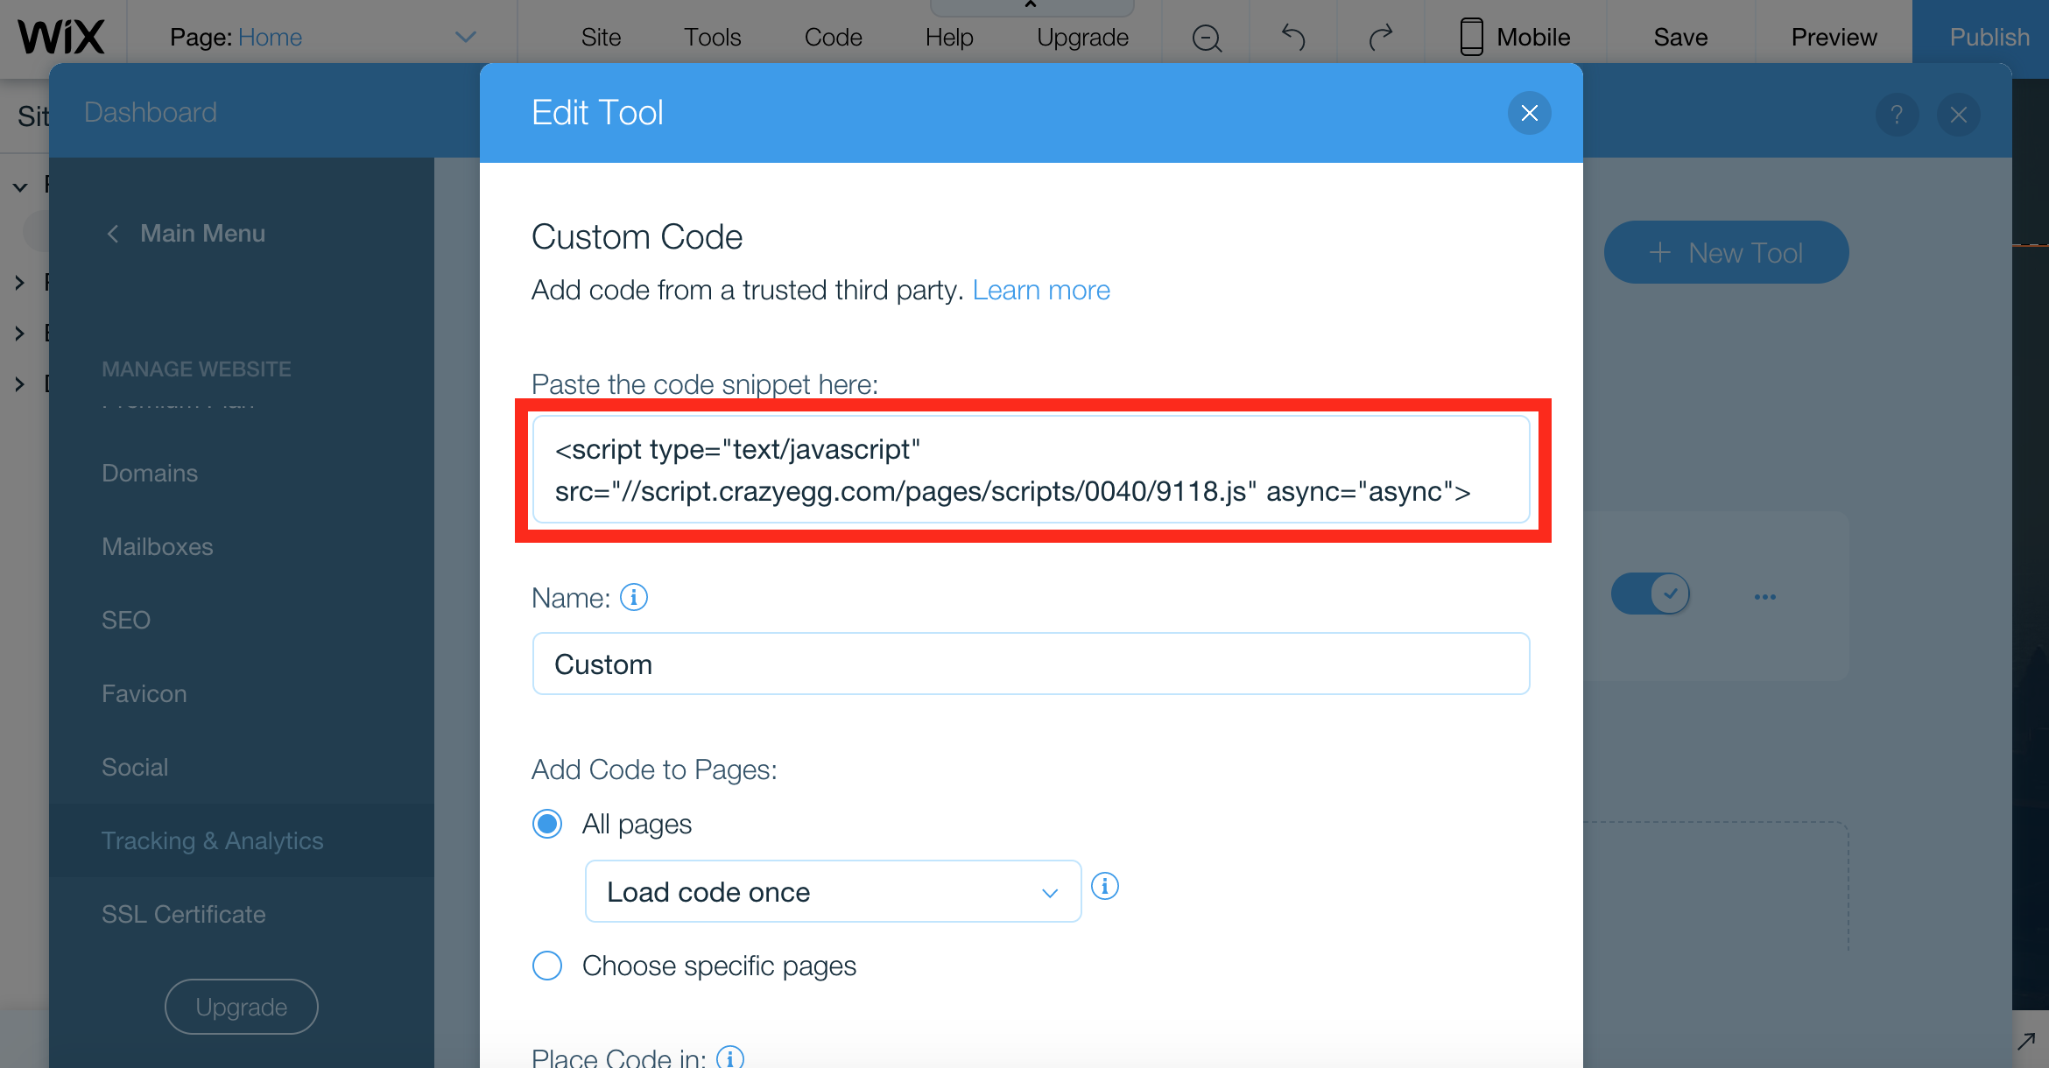Viewport: 2049px width, 1068px height.
Task: Open Social settings in sidebar
Action: (135, 767)
